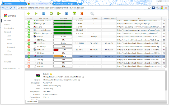Filter by Downloading tasks
This screenshot has height=105, width=169.
pyautogui.click(x=9, y=28)
